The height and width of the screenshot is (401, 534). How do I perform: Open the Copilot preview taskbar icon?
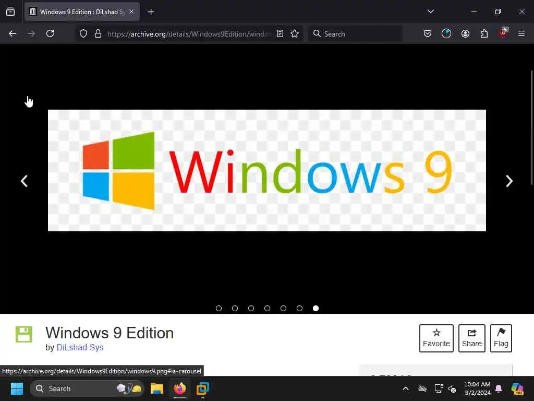(x=517, y=388)
